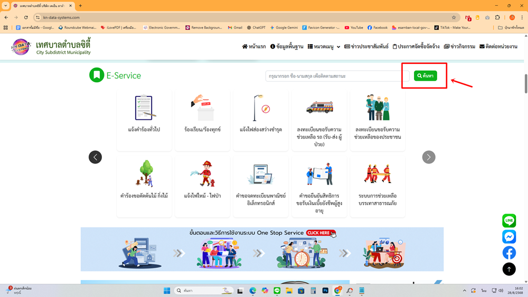Open the fire report icon (แจ้งไฟไหม้)
The height and width of the screenshot is (297, 528).
202,174
